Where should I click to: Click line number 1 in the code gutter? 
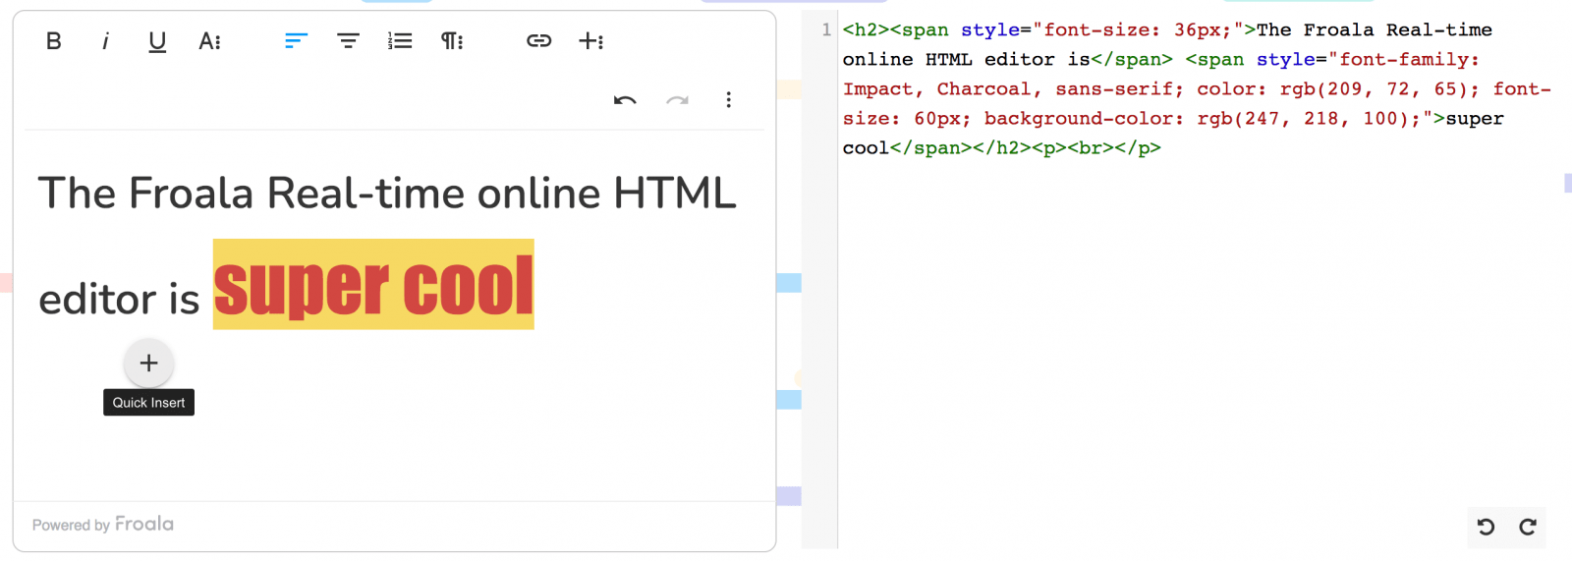click(826, 30)
